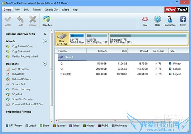Open the FAQ lifebuoy icon
This screenshot has height=134, width=191.
click(x=145, y=20)
